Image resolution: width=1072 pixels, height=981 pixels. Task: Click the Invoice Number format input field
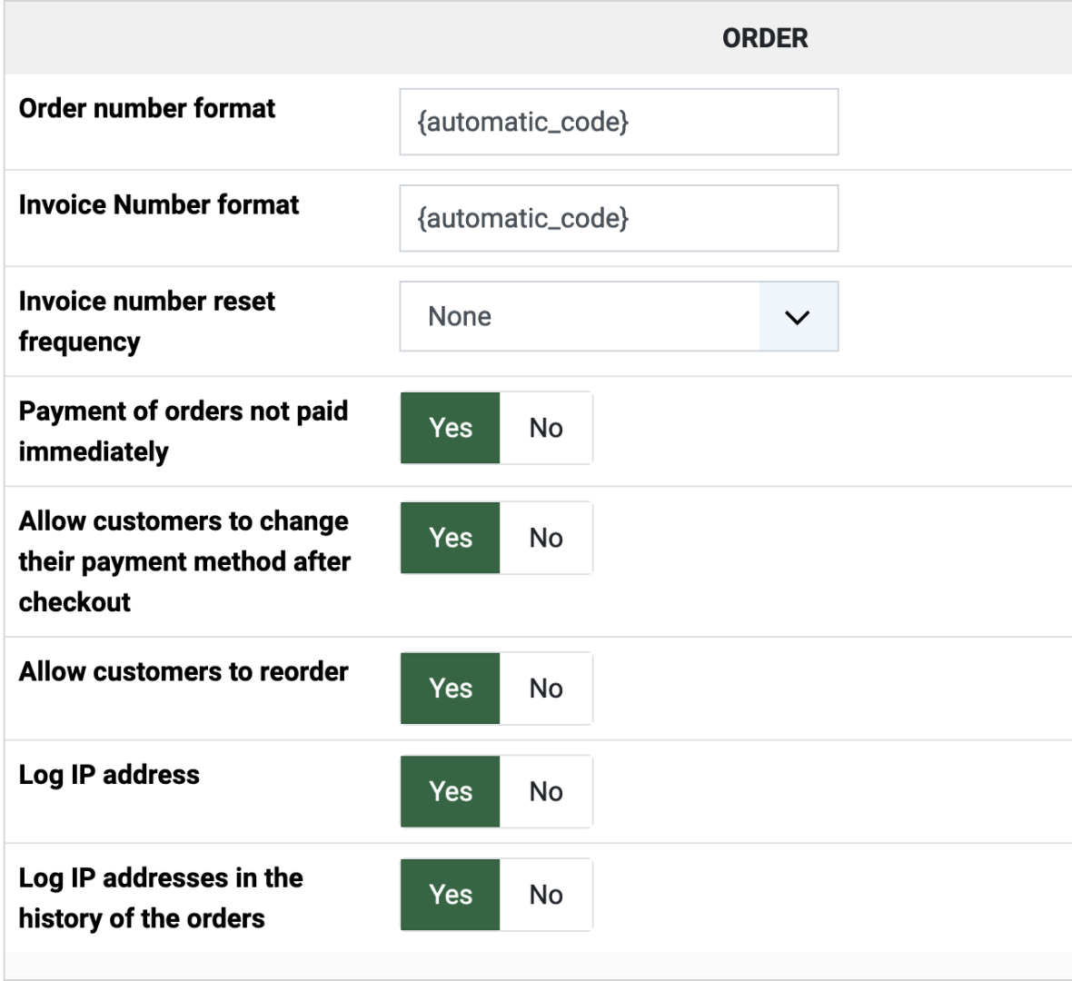pos(618,218)
